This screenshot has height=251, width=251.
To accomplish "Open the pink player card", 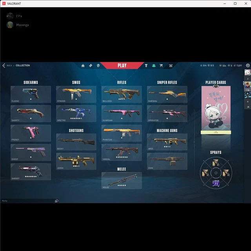I will pyautogui.click(x=216, y=108).
